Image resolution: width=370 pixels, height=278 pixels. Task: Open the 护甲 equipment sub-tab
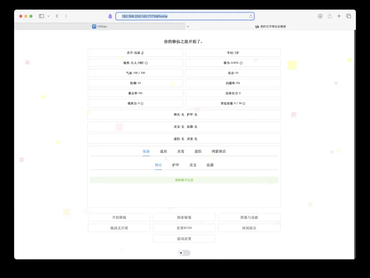[x=175, y=165]
